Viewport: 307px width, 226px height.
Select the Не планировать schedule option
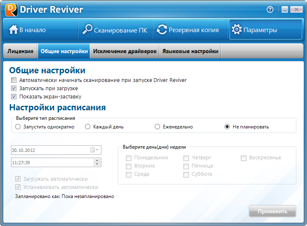click(227, 127)
